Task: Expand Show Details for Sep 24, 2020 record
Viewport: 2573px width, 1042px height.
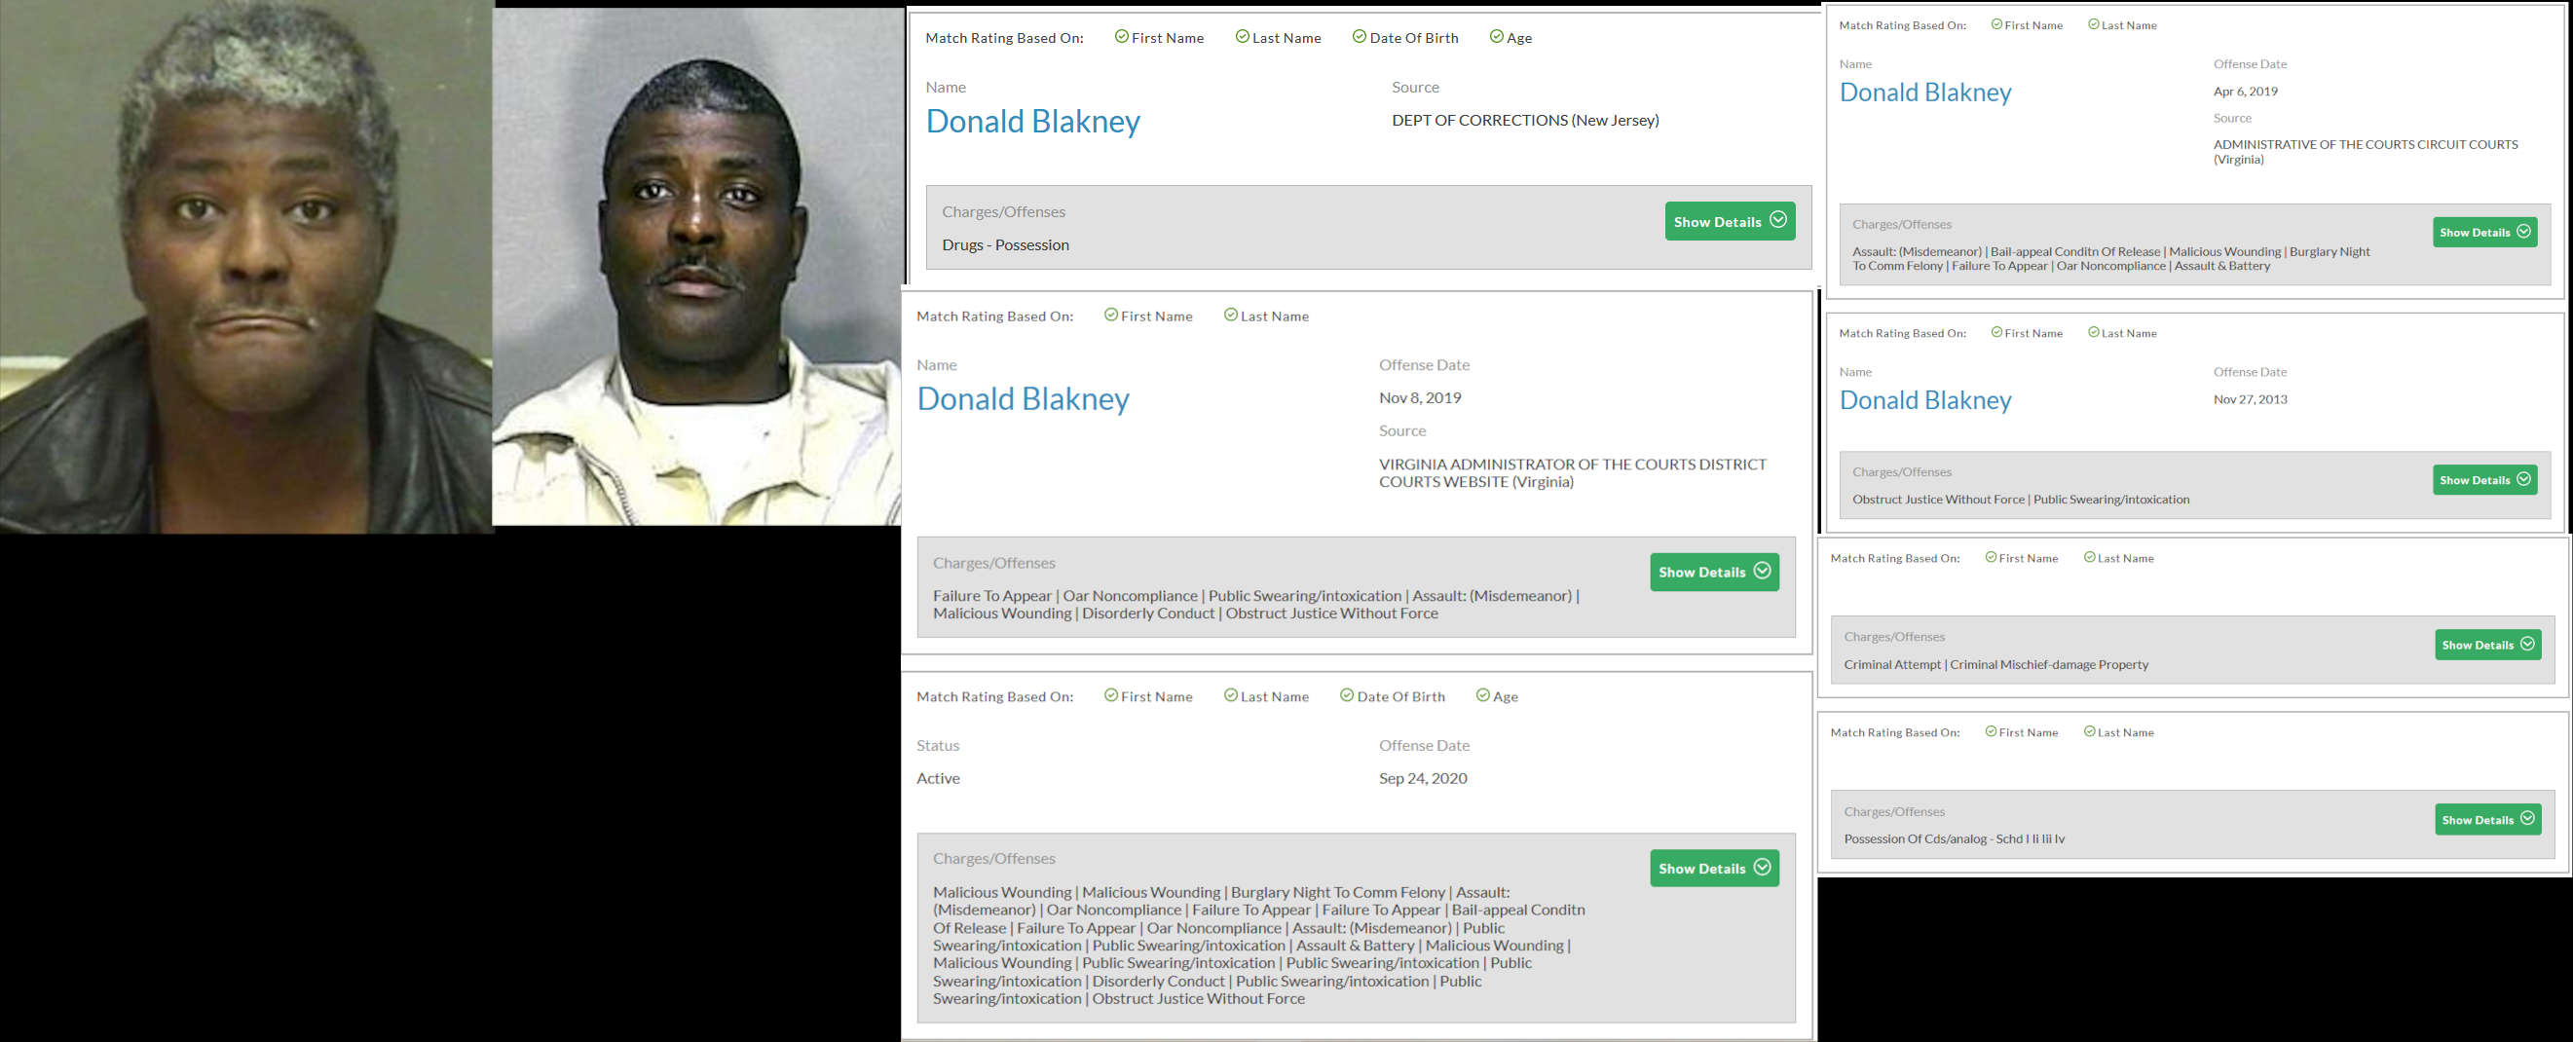Action: click(x=1714, y=867)
